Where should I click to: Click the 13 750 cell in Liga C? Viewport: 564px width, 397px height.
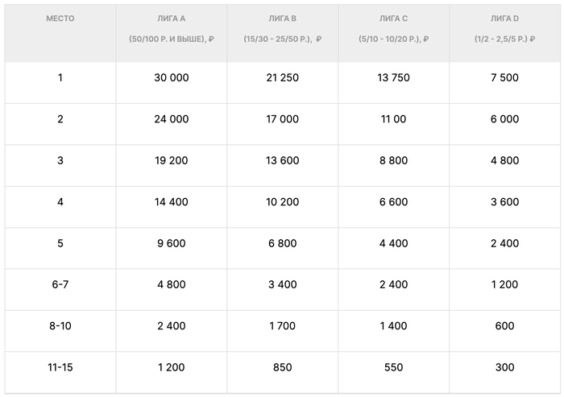tap(393, 77)
